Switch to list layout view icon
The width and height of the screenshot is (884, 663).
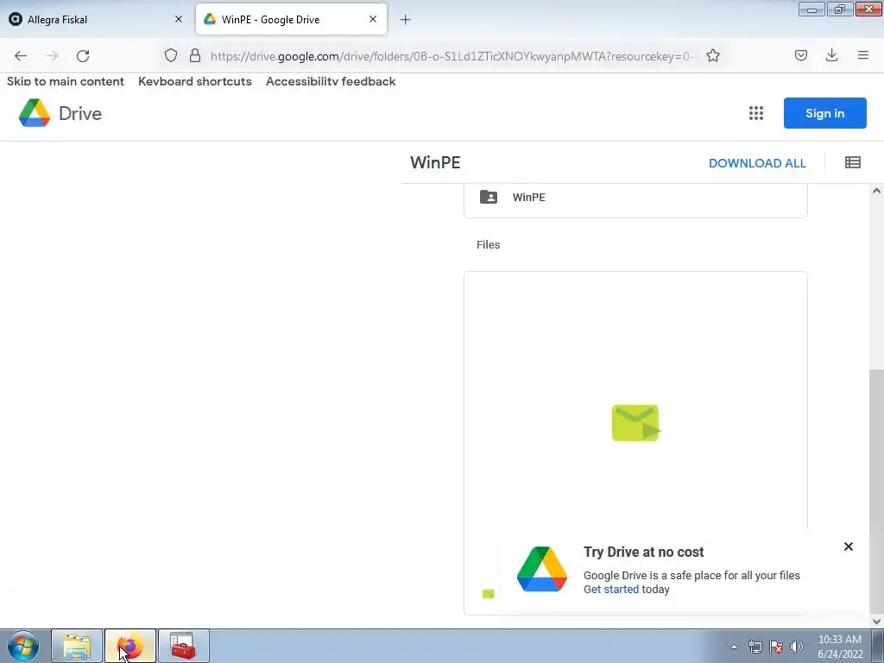(852, 163)
